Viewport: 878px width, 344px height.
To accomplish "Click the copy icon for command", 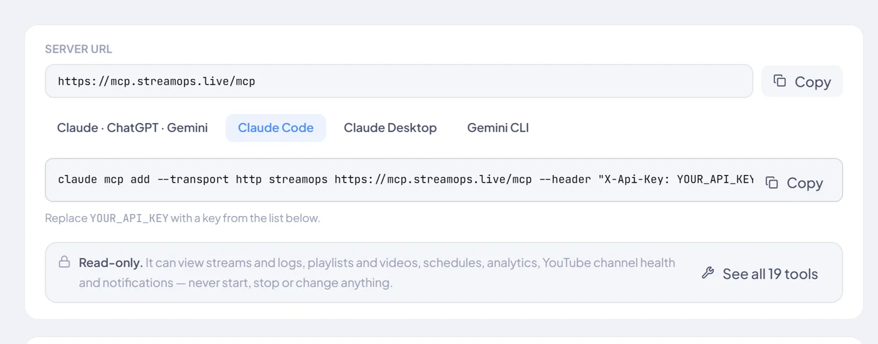I will point(771,183).
